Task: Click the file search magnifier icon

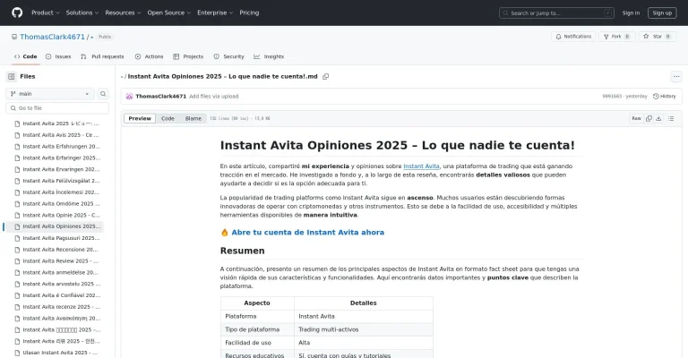Action: 103,94
